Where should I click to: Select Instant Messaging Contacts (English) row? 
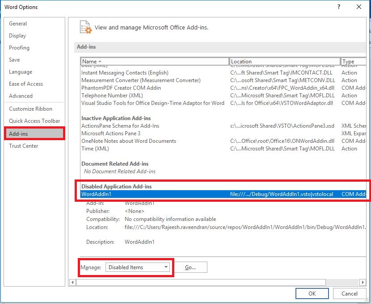(223, 73)
